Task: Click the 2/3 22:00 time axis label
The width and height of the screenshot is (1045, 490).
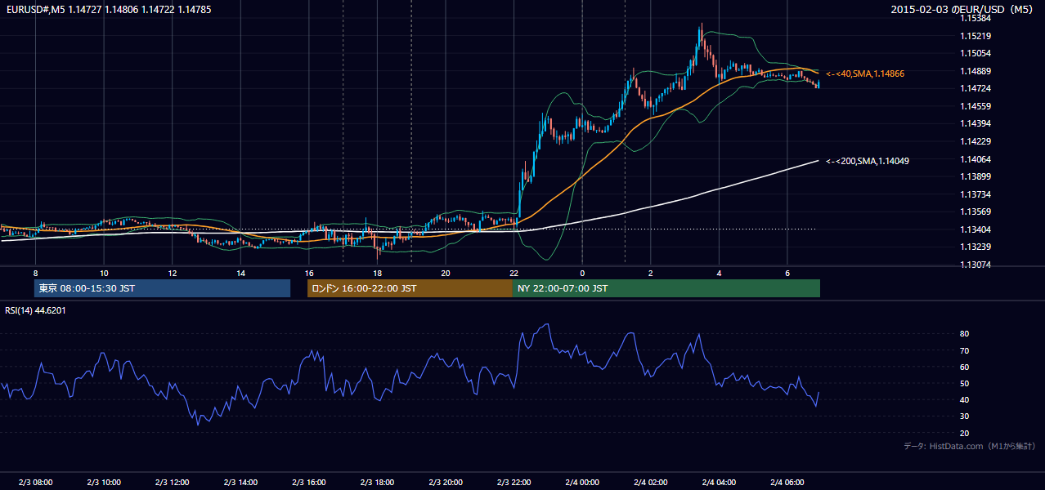Action: [514, 482]
